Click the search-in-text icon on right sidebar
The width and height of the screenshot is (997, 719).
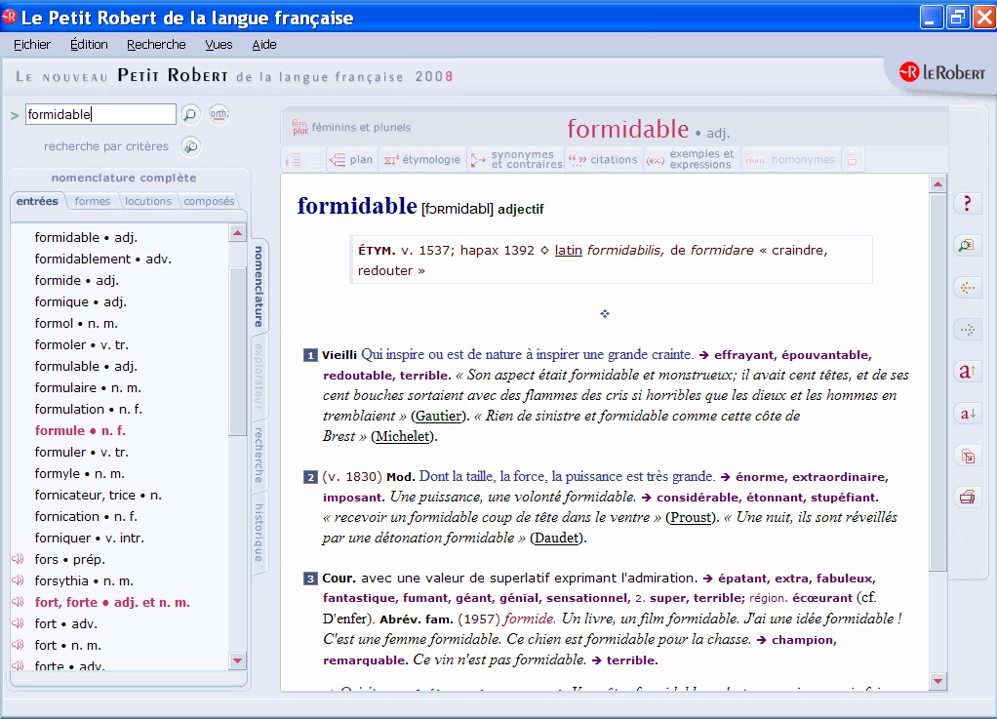pyautogui.click(x=967, y=246)
